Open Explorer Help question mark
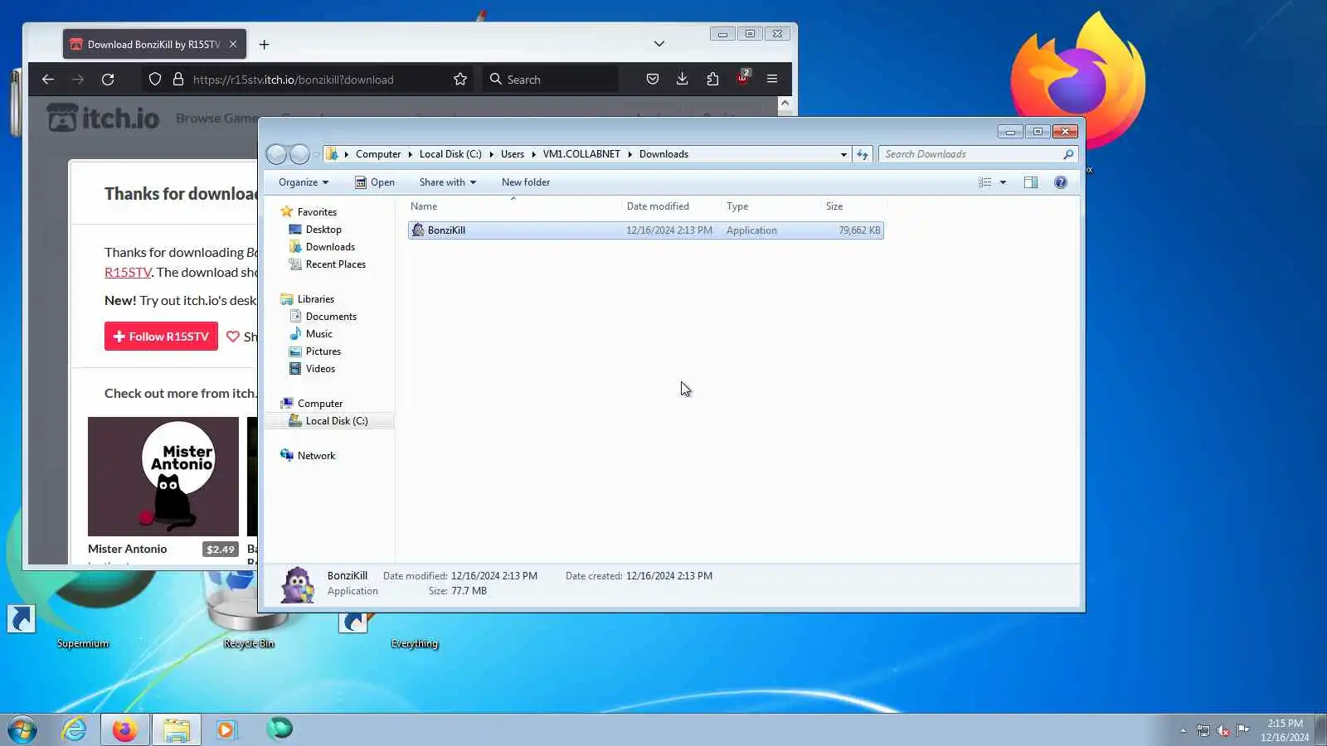This screenshot has width=1327, height=746. point(1061,182)
